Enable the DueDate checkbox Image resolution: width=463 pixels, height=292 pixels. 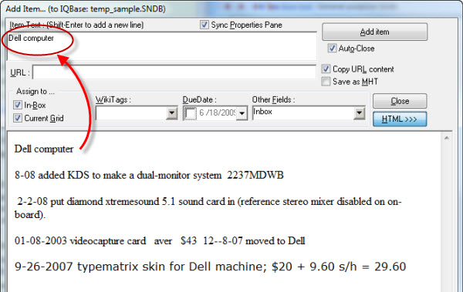(x=191, y=113)
